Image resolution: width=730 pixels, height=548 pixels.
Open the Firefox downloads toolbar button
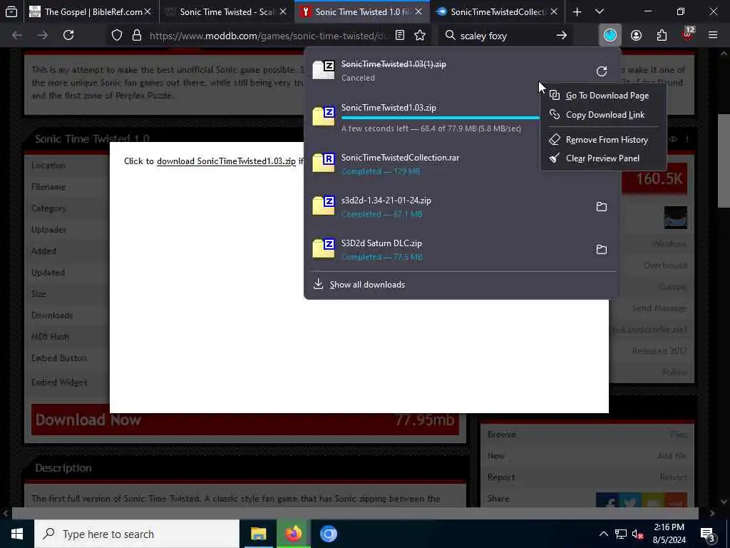610,35
